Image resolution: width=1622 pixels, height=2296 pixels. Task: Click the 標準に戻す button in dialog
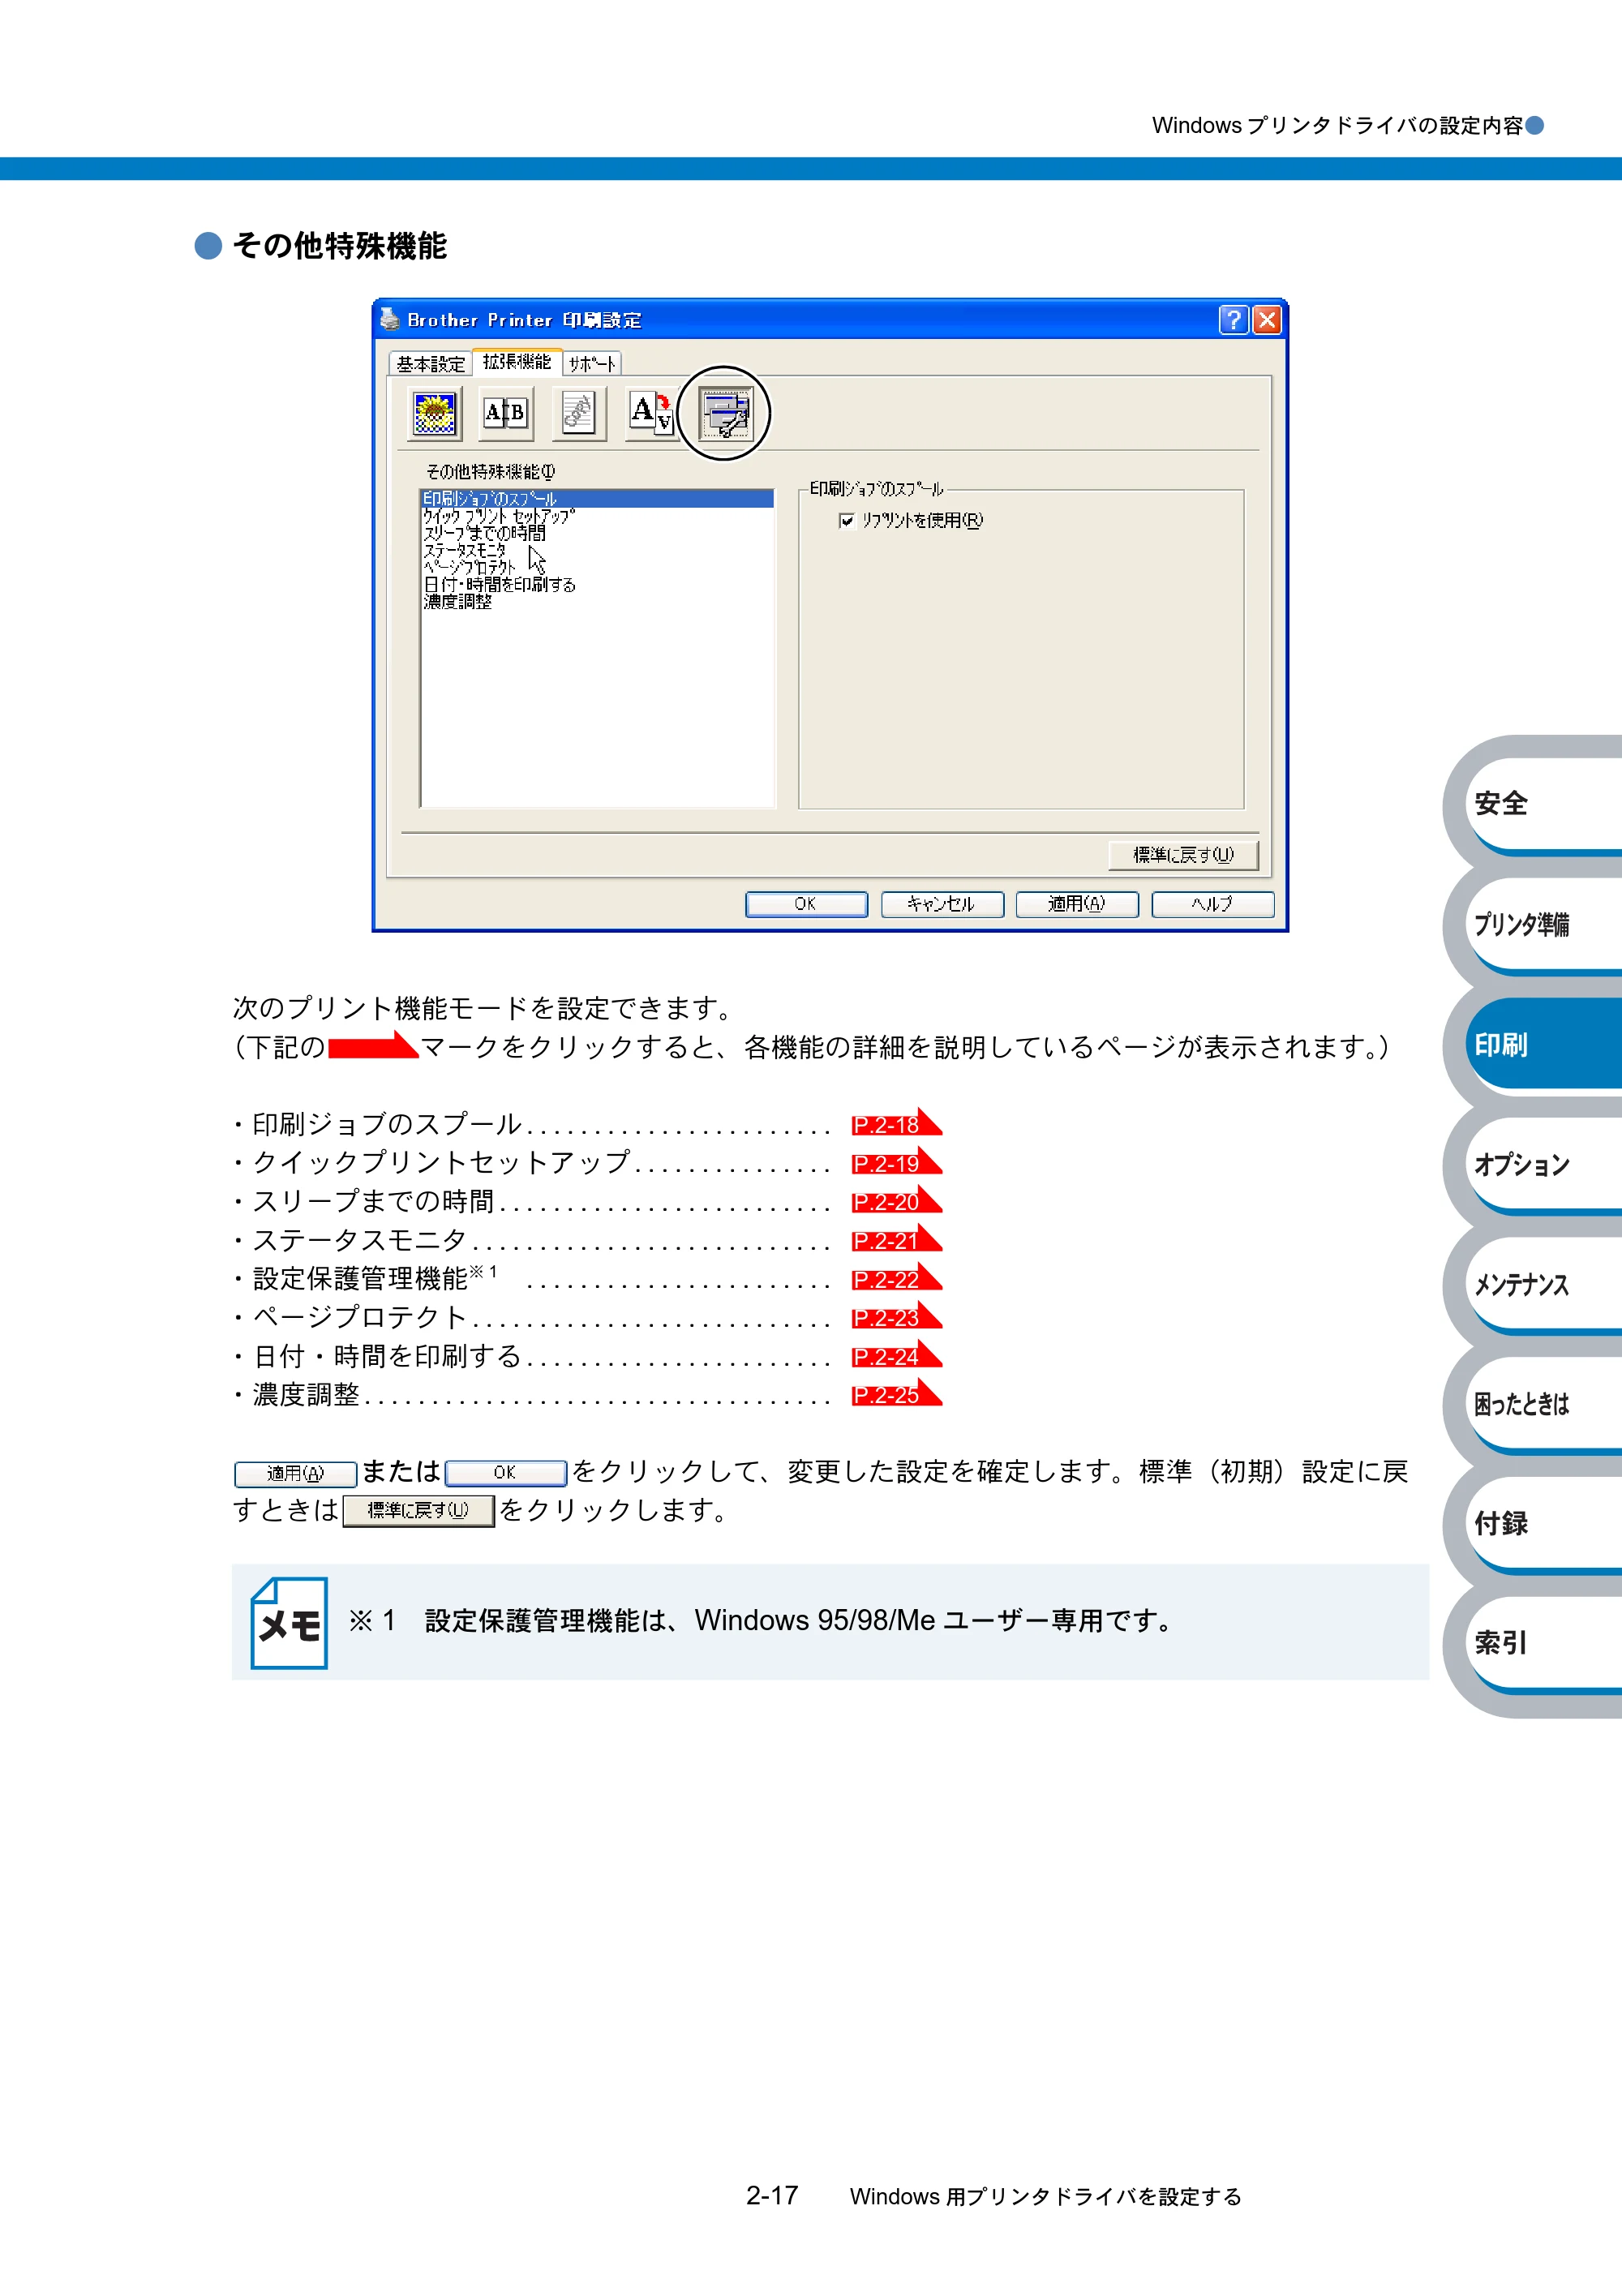(1183, 855)
